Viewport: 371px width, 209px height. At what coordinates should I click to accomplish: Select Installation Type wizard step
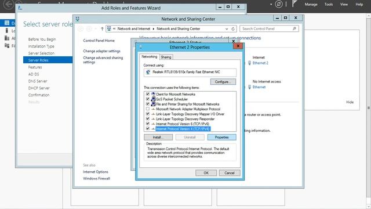click(41, 46)
